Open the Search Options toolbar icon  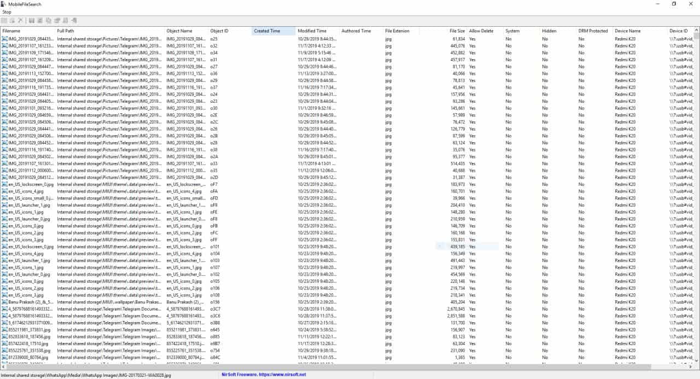pyautogui.click(x=3, y=20)
